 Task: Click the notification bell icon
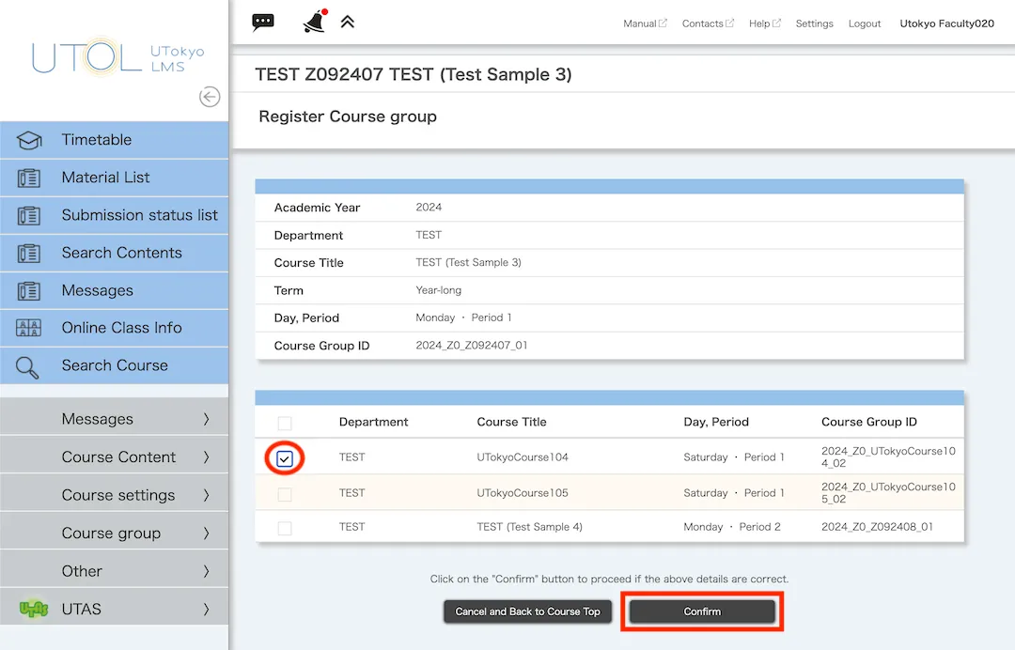(x=314, y=22)
